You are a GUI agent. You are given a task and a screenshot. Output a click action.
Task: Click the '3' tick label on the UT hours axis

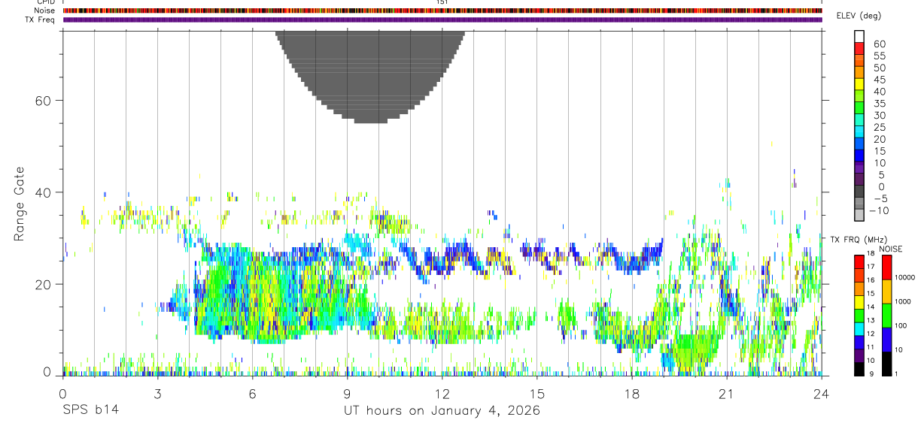tap(157, 394)
